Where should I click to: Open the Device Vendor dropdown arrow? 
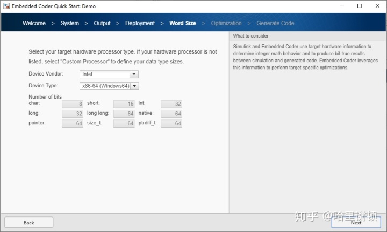(x=134, y=74)
